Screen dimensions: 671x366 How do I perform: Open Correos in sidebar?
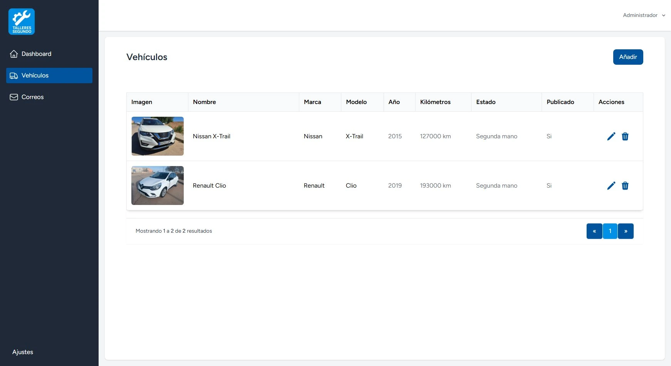[49, 97]
